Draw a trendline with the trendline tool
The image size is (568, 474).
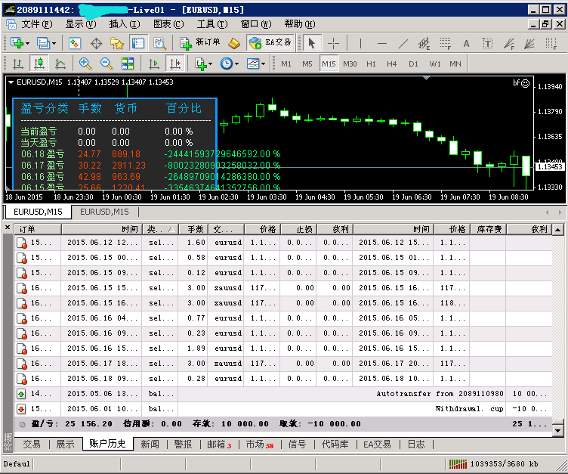pos(403,43)
